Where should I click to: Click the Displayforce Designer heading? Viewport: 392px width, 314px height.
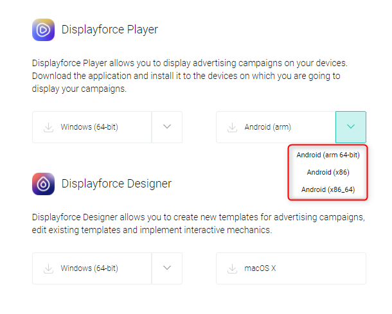pos(116,184)
